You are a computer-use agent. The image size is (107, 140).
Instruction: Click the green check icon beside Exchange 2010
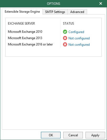[65, 32]
